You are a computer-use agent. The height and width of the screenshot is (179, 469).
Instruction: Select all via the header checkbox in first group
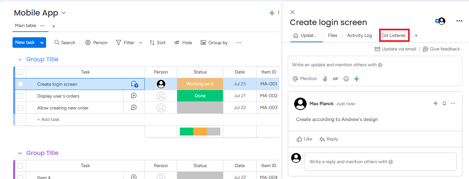point(20,72)
